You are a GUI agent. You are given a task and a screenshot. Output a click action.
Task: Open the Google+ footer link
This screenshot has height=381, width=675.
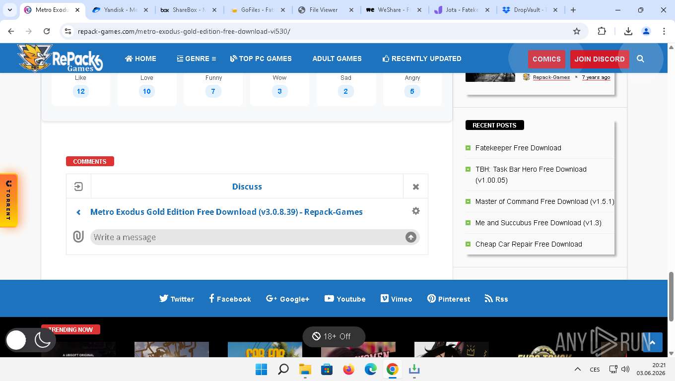(x=288, y=299)
